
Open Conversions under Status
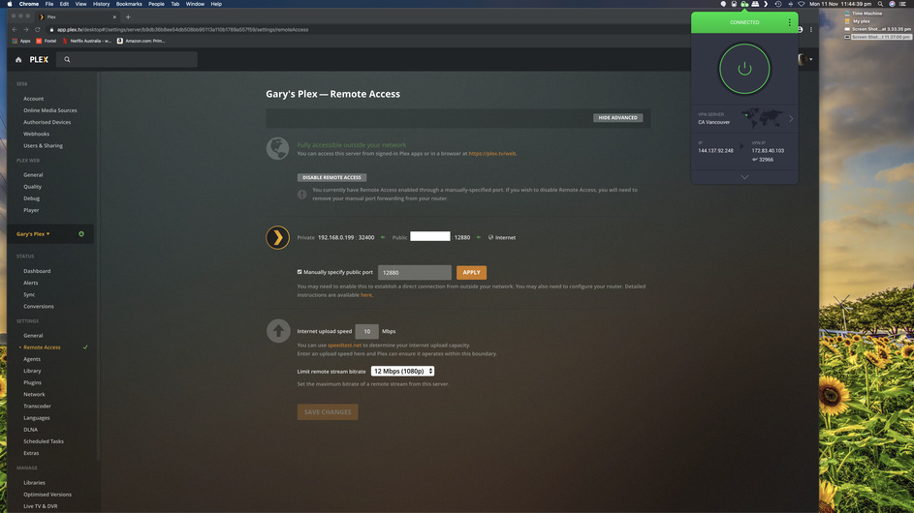coord(39,306)
